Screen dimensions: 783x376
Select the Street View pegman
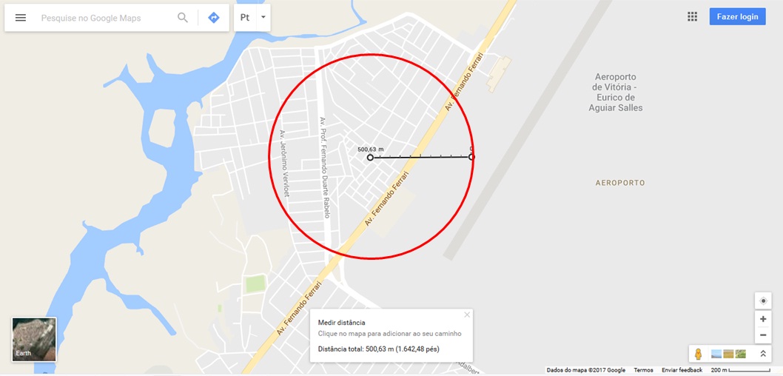point(698,354)
